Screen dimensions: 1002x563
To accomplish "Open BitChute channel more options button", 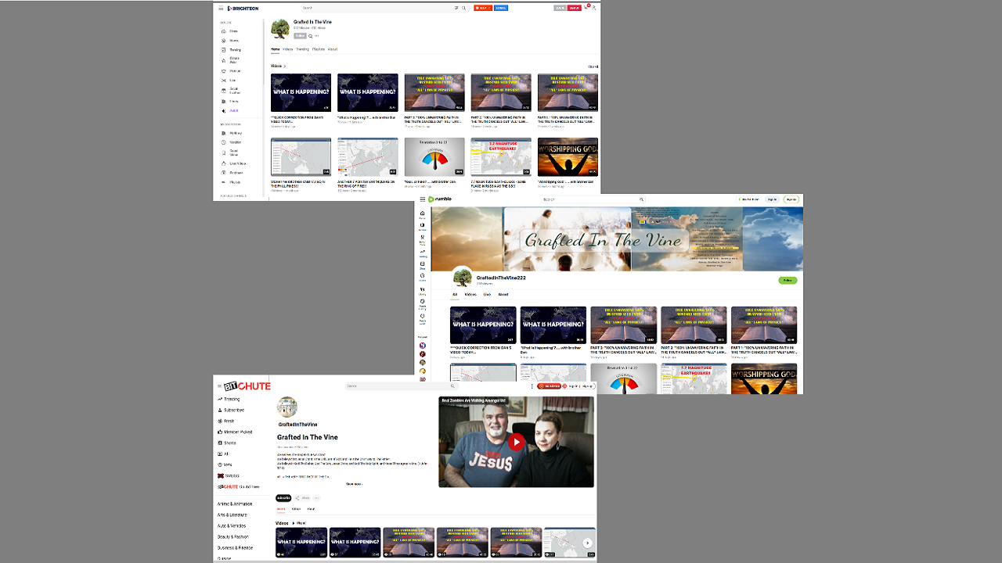I will tap(317, 497).
